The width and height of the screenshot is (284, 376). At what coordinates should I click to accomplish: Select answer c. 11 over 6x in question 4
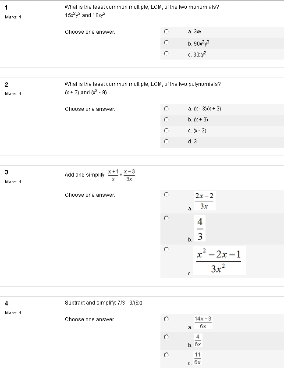[166, 354]
